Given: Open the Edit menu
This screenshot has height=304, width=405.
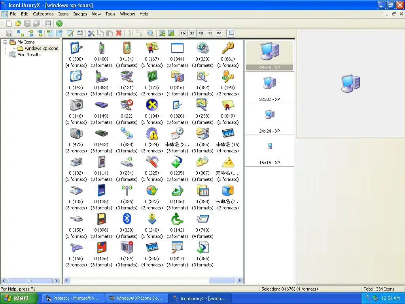Looking at the screenshot, I should (25, 14).
